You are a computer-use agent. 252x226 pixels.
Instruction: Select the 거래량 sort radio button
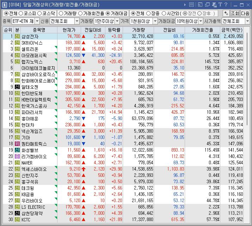(61, 13)
